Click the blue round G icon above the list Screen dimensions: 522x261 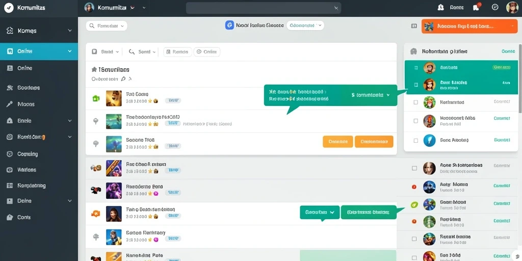[229, 25]
